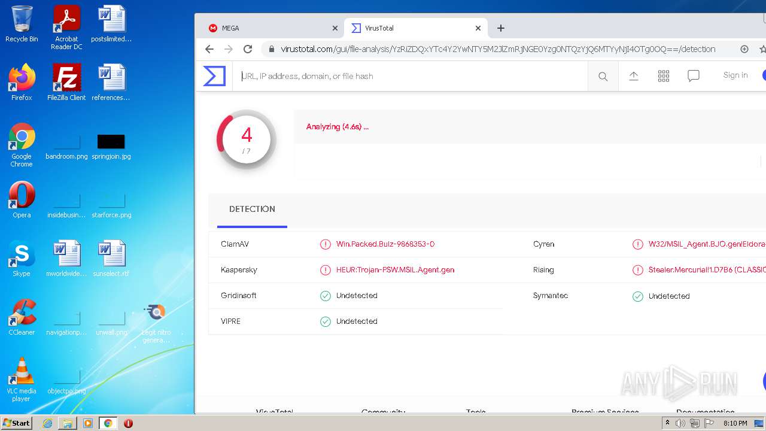Open Legit nitro generator desktop icon
Image resolution: width=766 pixels, height=431 pixels.
[x=156, y=323]
